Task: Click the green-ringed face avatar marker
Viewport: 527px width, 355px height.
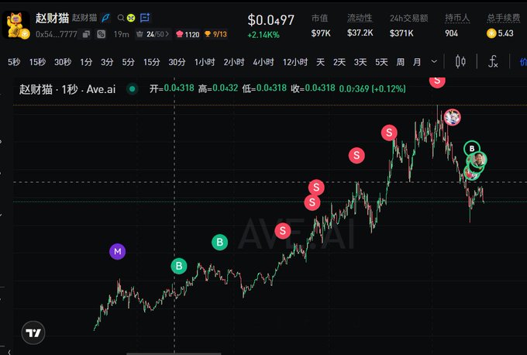Action: 477,160
